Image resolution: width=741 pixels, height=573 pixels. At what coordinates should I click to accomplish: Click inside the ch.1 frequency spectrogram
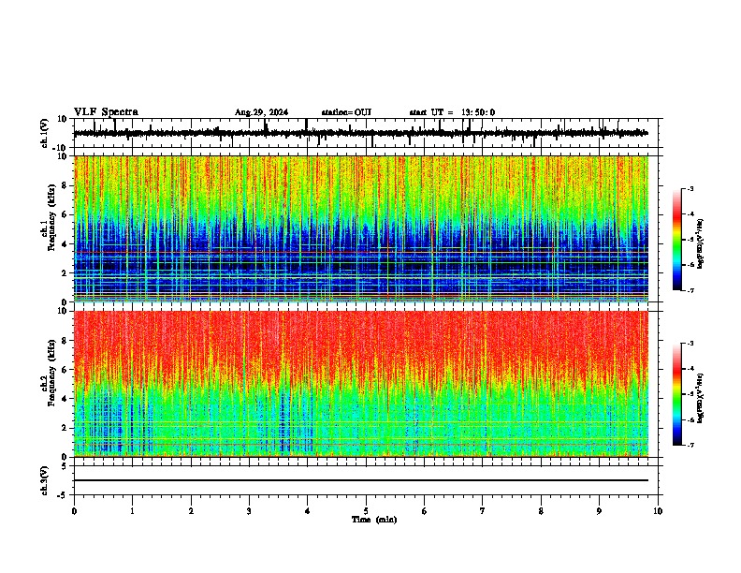tap(361, 228)
